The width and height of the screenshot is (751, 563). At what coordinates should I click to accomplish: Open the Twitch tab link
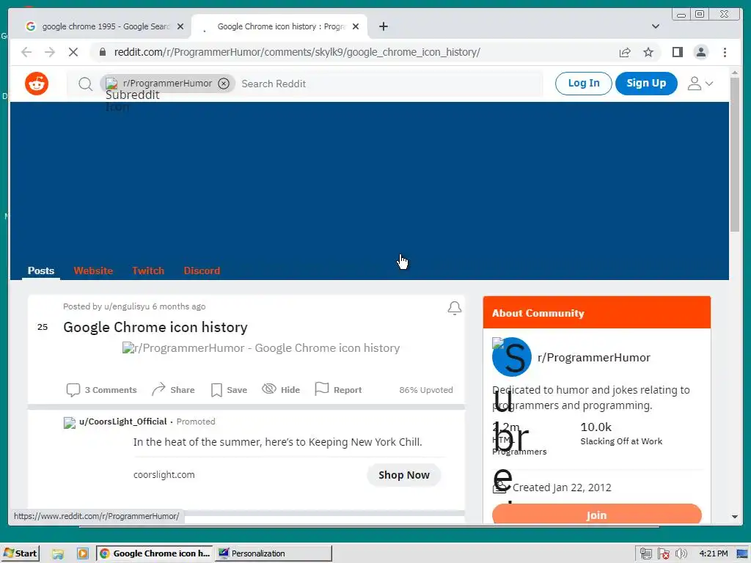coord(148,271)
